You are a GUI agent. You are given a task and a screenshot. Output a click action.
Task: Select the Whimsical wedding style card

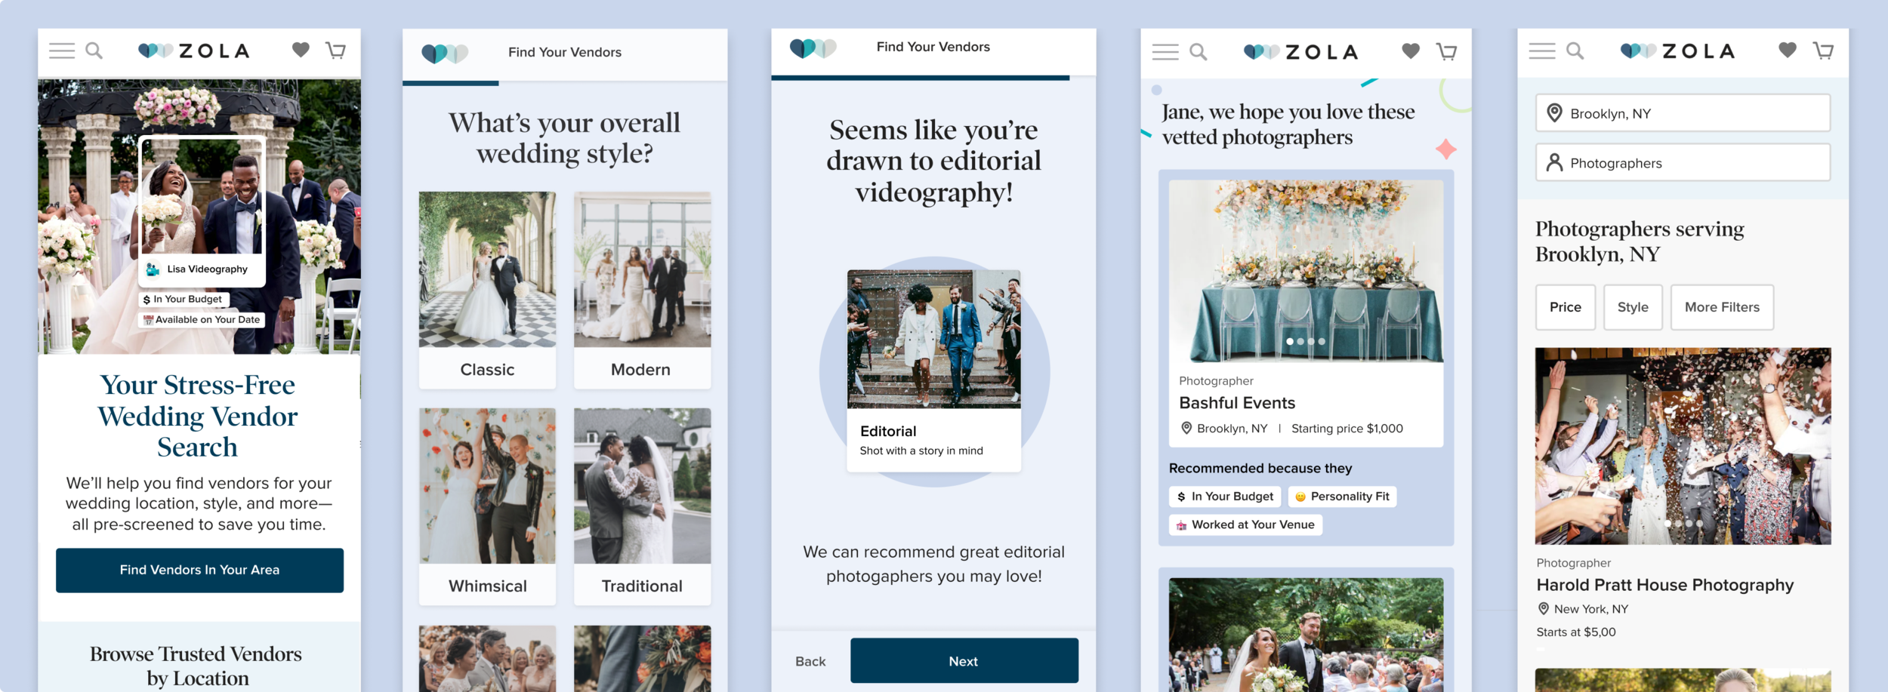click(488, 506)
